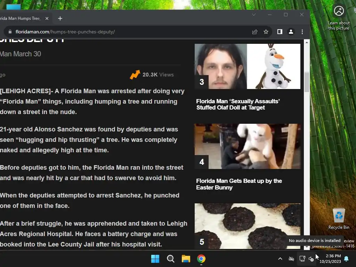Click the [LEHIGH ACRES] article paragraph
This screenshot has width=356, height=267.
point(92,102)
